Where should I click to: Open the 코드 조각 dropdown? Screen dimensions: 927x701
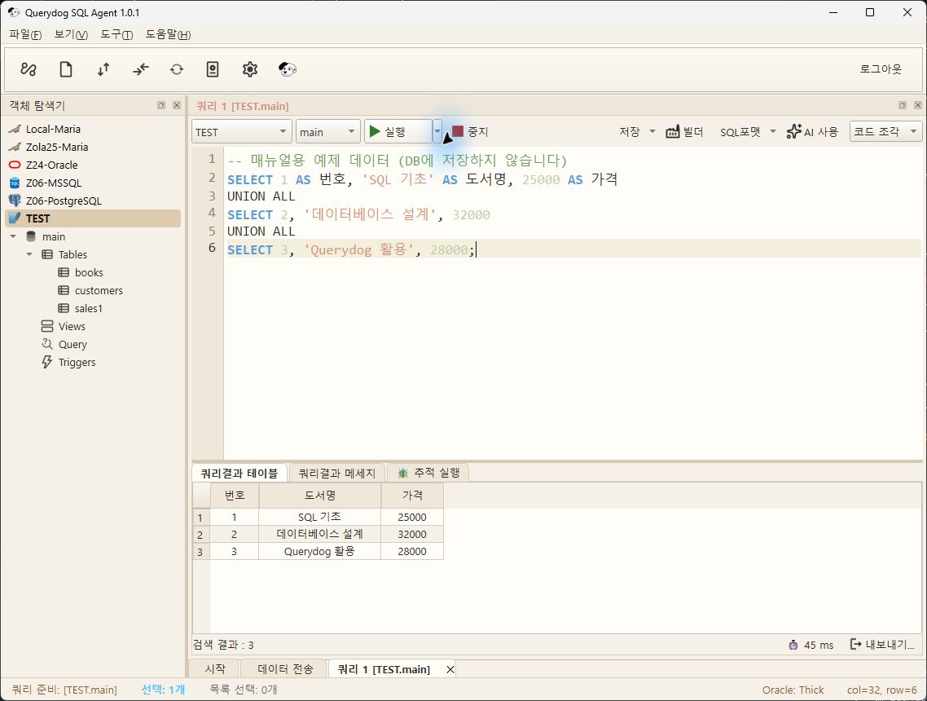(x=885, y=131)
